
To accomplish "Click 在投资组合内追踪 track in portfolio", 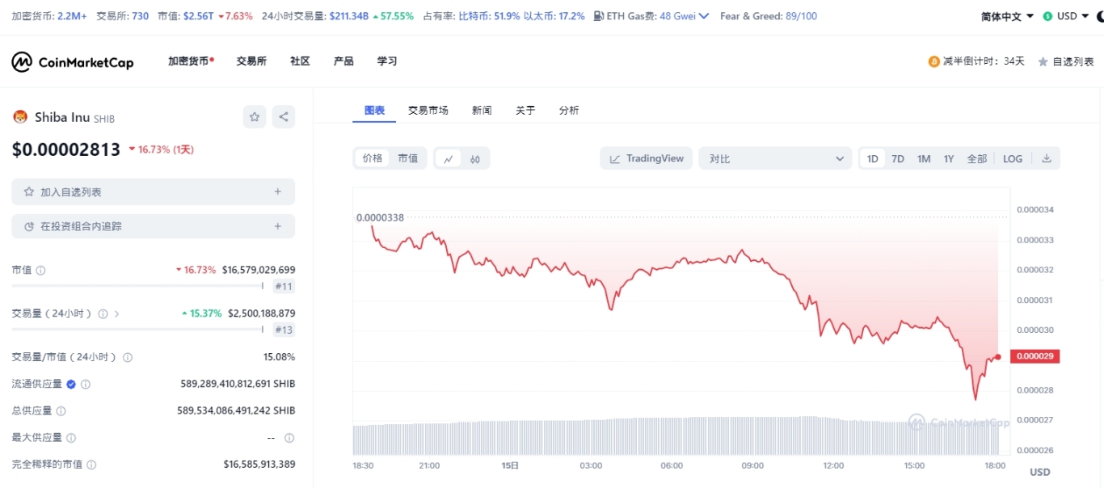I will [x=154, y=227].
